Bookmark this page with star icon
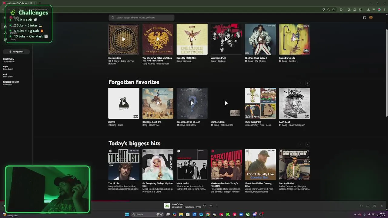Screen dimensions: 388x218 [x=333, y=10]
